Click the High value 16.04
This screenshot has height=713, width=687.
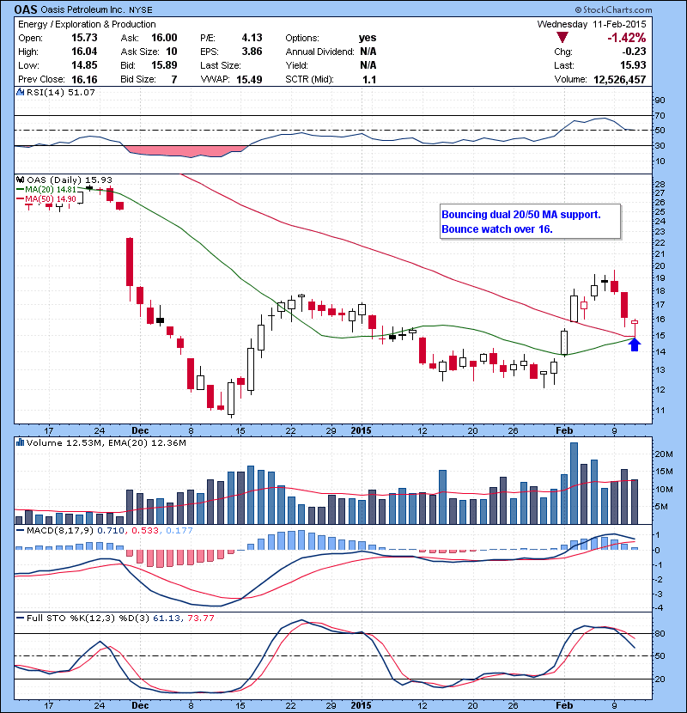point(84,52)
